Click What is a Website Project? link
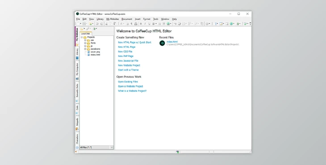Screen dimensions: 326x165 [x=132, y=91]
